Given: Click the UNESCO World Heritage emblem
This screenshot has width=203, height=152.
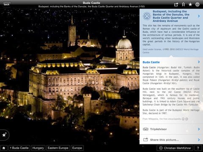Looking at the screenshot, I should (x=147, y=16).
